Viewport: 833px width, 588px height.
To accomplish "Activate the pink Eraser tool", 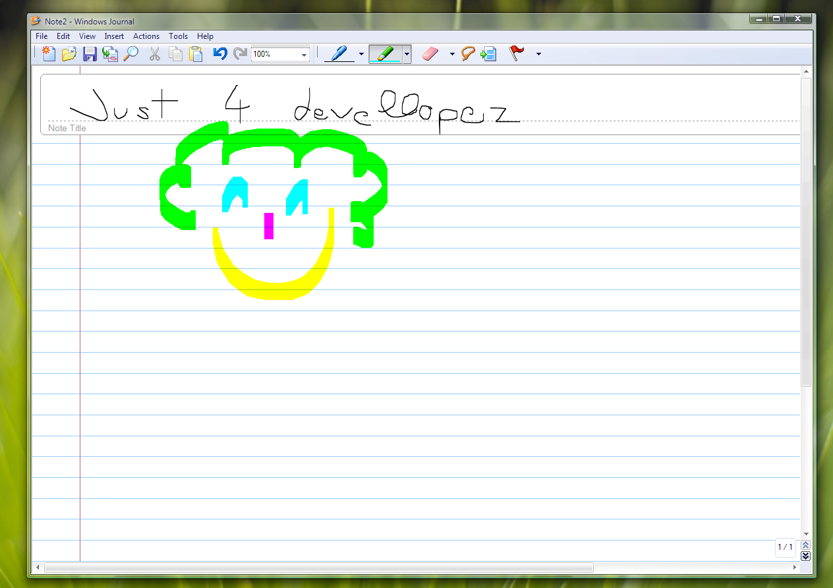I will click(430, 54).
